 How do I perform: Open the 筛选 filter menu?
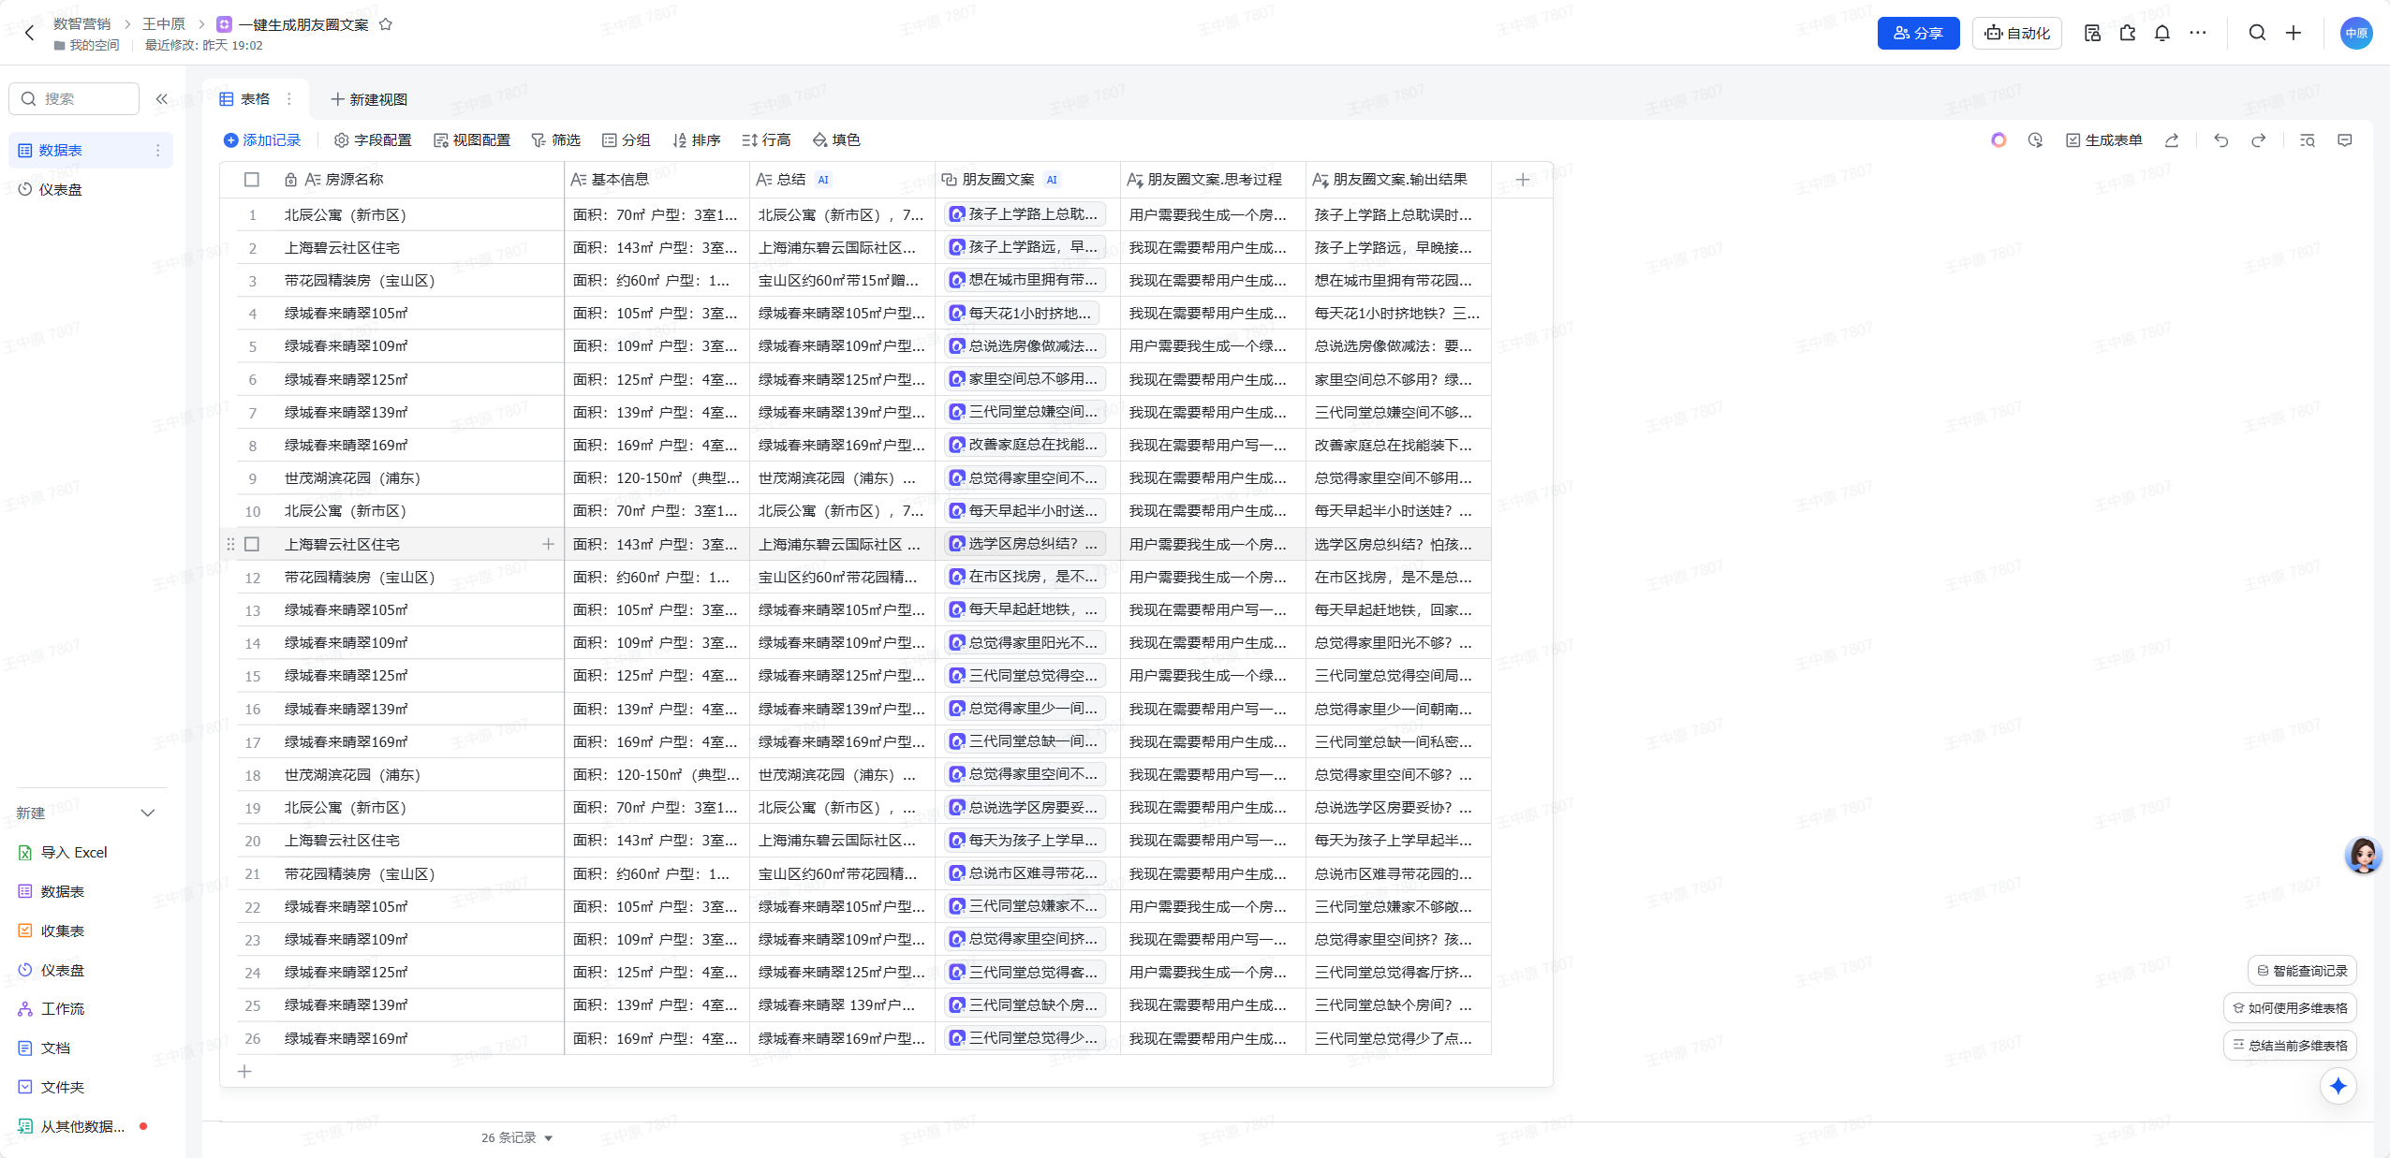click(556, 140)
